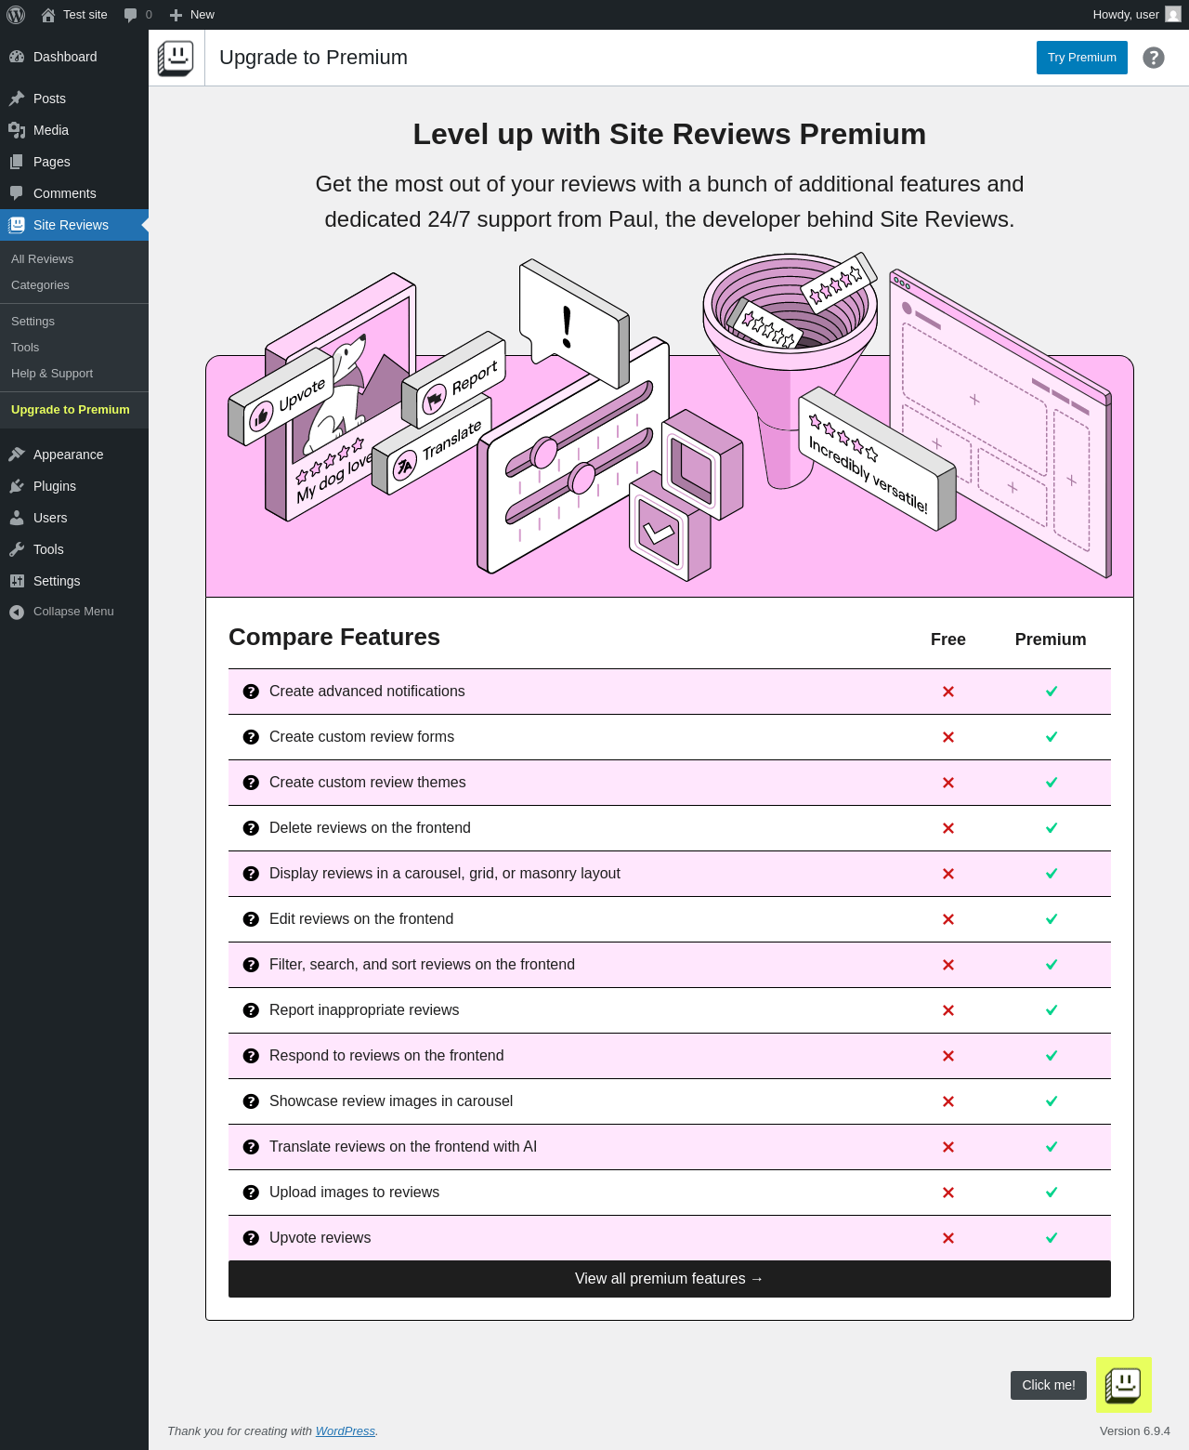This screenshot has height=1450, width=1189.
Task: Click help icon for Edit reviews on the frontend
Action: click(x=251, y=919)
